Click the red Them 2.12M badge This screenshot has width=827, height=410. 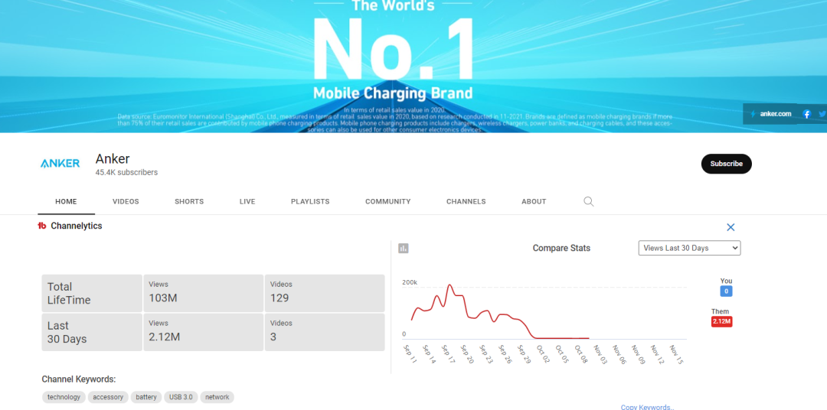721,321
